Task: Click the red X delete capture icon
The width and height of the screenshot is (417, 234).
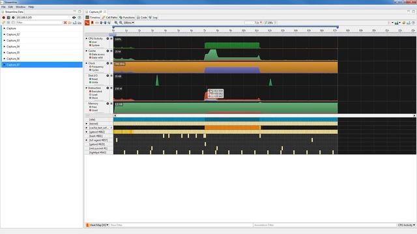Action: [65, 23]
